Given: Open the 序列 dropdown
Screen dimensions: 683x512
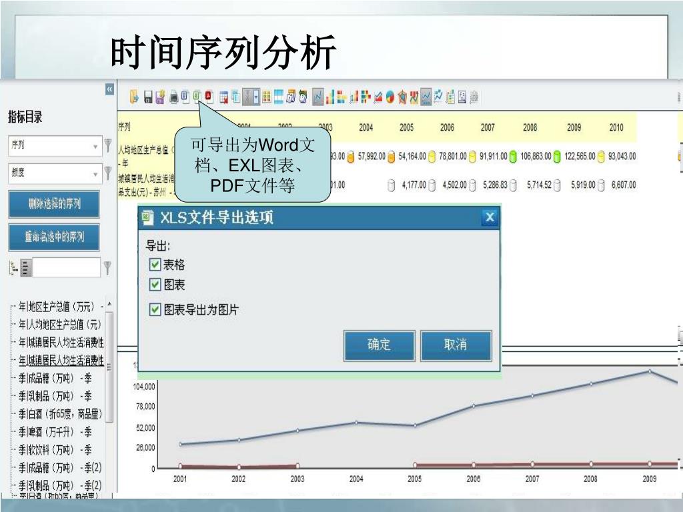Looking at the screenshot, I should click(x=55, y=146).
